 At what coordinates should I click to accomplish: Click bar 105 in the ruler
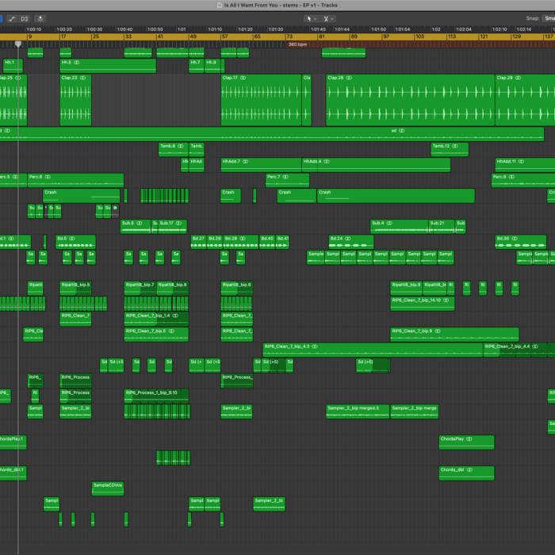click(419, 36)
